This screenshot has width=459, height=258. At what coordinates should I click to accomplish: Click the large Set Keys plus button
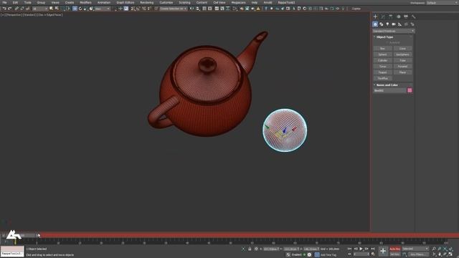point(383,251)
